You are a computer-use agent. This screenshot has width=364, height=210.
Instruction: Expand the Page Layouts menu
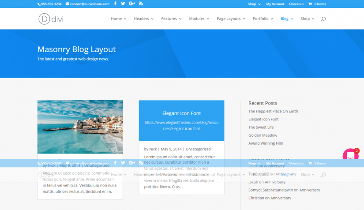231,19
